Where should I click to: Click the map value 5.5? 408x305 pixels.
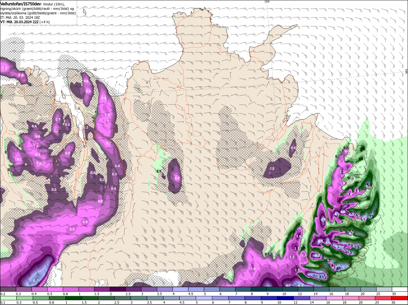328,243
